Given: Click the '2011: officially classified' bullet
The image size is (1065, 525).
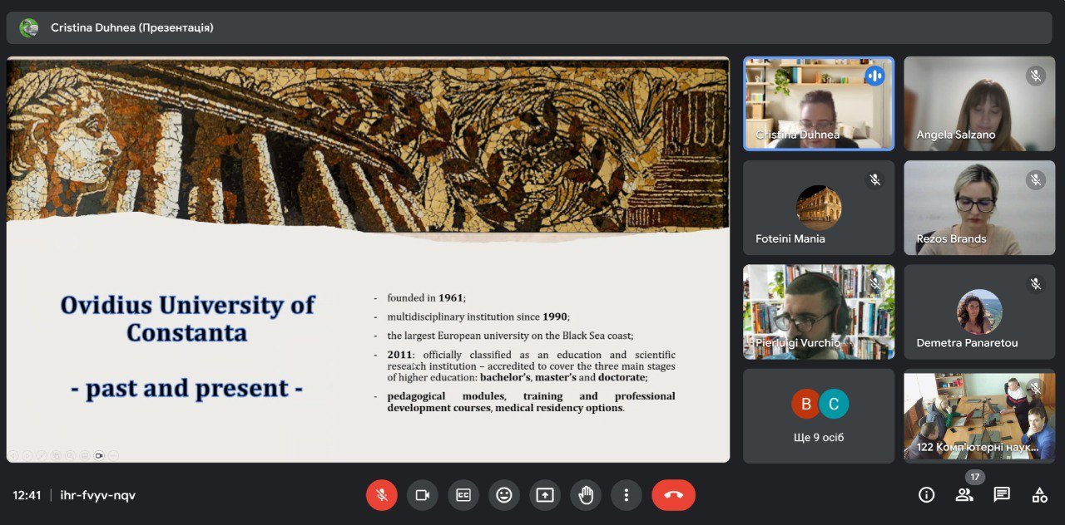Looking at the screenshot, I should [531, 366].
